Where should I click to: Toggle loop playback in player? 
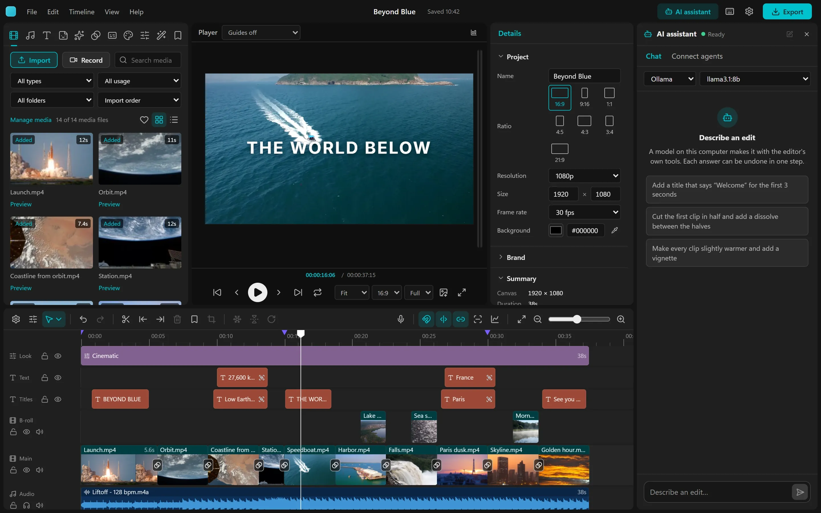[x=318, y=292]
